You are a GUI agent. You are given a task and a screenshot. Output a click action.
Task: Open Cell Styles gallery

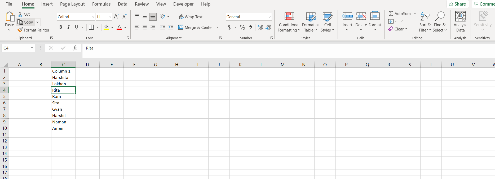[328, 22]
